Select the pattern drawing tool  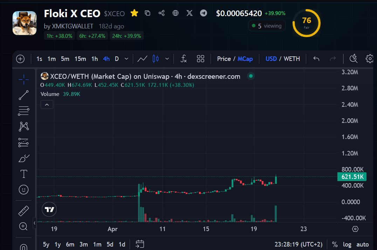click(x=23, y=126)
